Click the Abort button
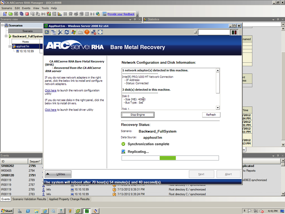Screen dimensions: 285x214 tap(228, 174)
